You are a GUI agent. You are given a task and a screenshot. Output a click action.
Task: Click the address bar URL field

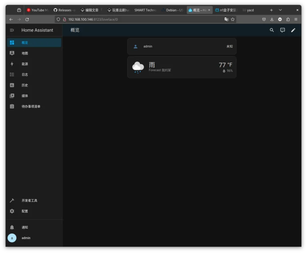pos(145,20)
